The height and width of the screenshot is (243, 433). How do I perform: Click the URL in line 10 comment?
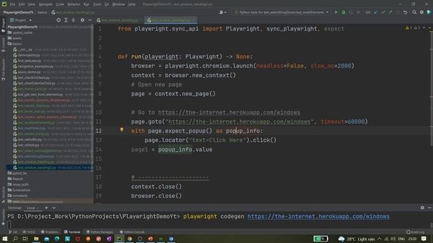[229, 113]
